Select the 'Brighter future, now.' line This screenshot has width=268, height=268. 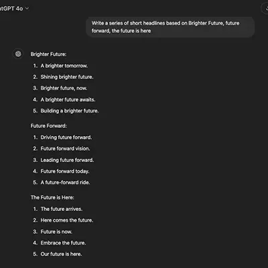coord(64,88)
